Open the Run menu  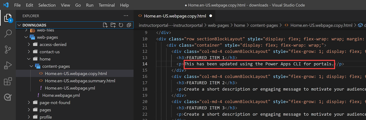(x=90, y=5)
